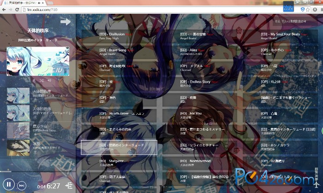Viewport: 323px width, 193px height.
Task: Play 星屑のインターリュード [11话] tile
Action: [x=281, y=131]
